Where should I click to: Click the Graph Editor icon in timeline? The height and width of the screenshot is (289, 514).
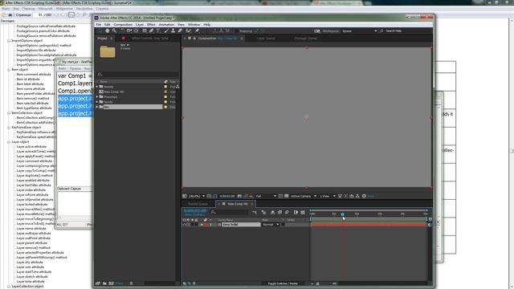(303, 212)
